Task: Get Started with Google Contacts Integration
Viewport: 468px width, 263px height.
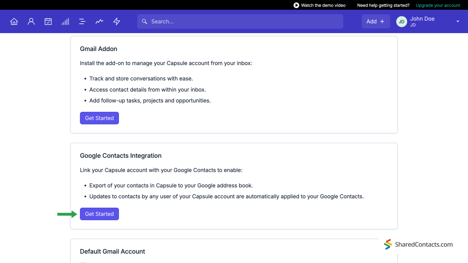Action: (99, 214)
